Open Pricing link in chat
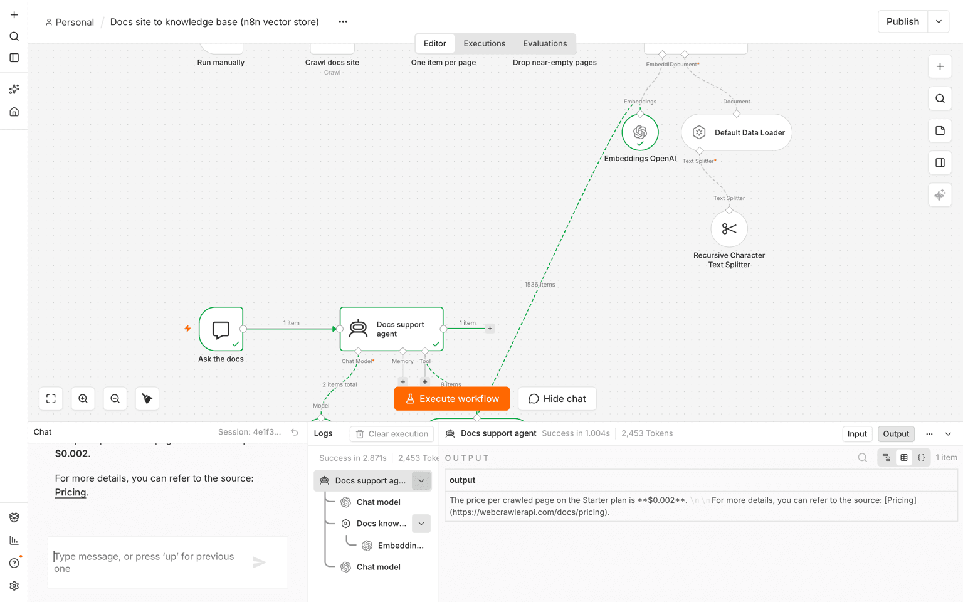963x602 pixels. (x=70, y=492)
